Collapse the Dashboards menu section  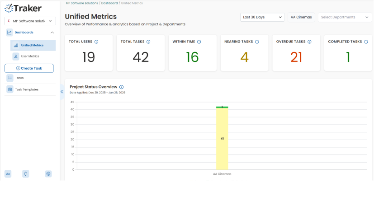[52, 33]
